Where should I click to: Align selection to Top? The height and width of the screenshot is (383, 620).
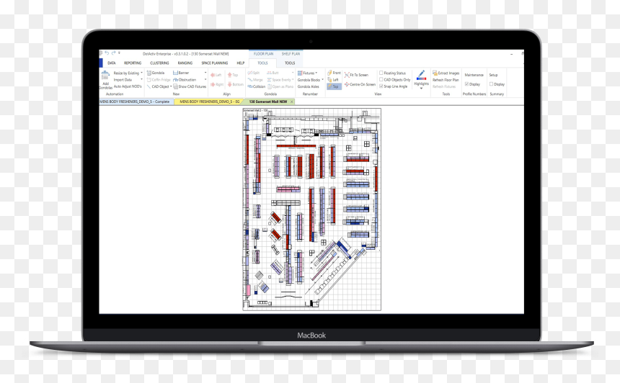tap(233, 75)
